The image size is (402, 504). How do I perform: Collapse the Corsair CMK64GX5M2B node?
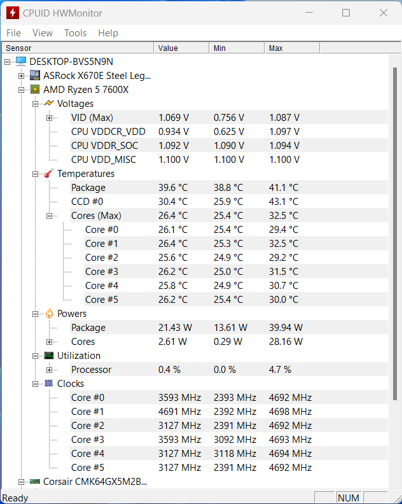tap(21, 482)
